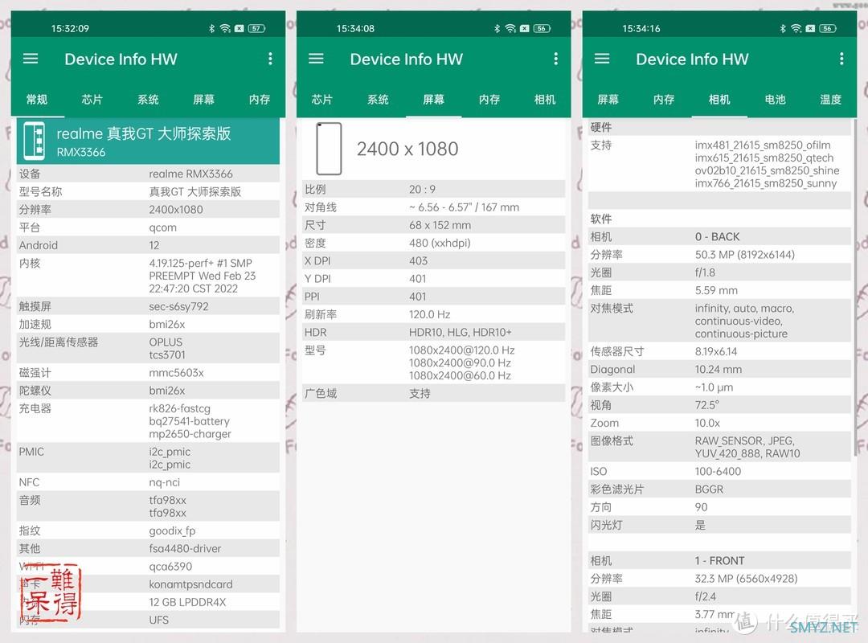Select 0 - BACK camera heading
The width and height of the screenshot is (868, 643).
pyautogui.click(x=718, y=236)
